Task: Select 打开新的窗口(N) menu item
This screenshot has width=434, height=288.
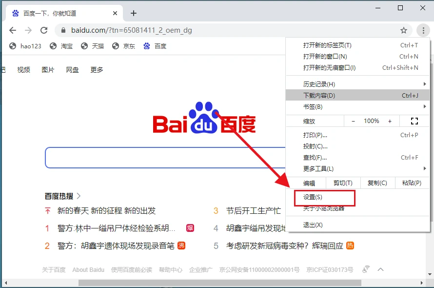Action: coord(357,57)
